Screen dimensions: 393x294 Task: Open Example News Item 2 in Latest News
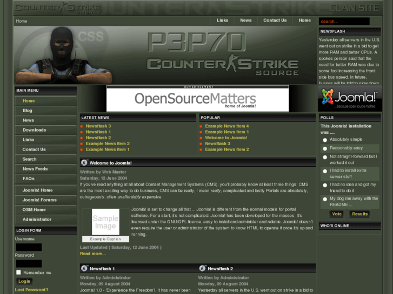pos(108,143)
